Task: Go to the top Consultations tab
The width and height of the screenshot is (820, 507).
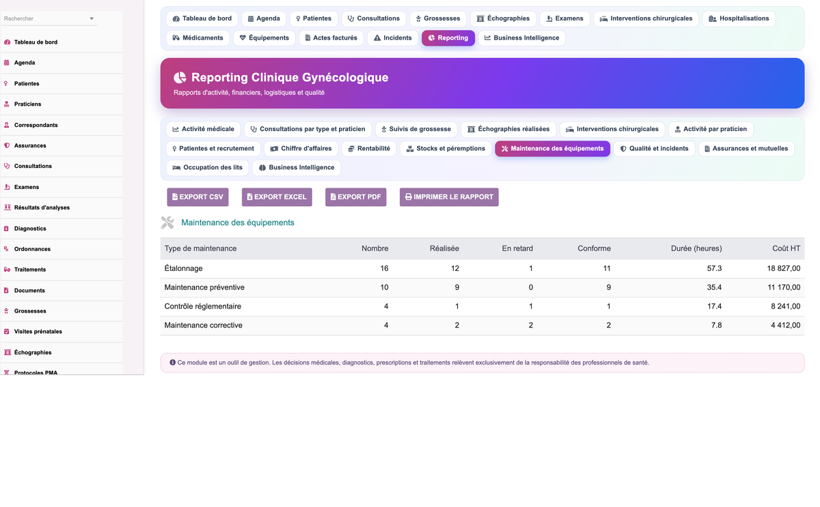Action: coord(373,18)
